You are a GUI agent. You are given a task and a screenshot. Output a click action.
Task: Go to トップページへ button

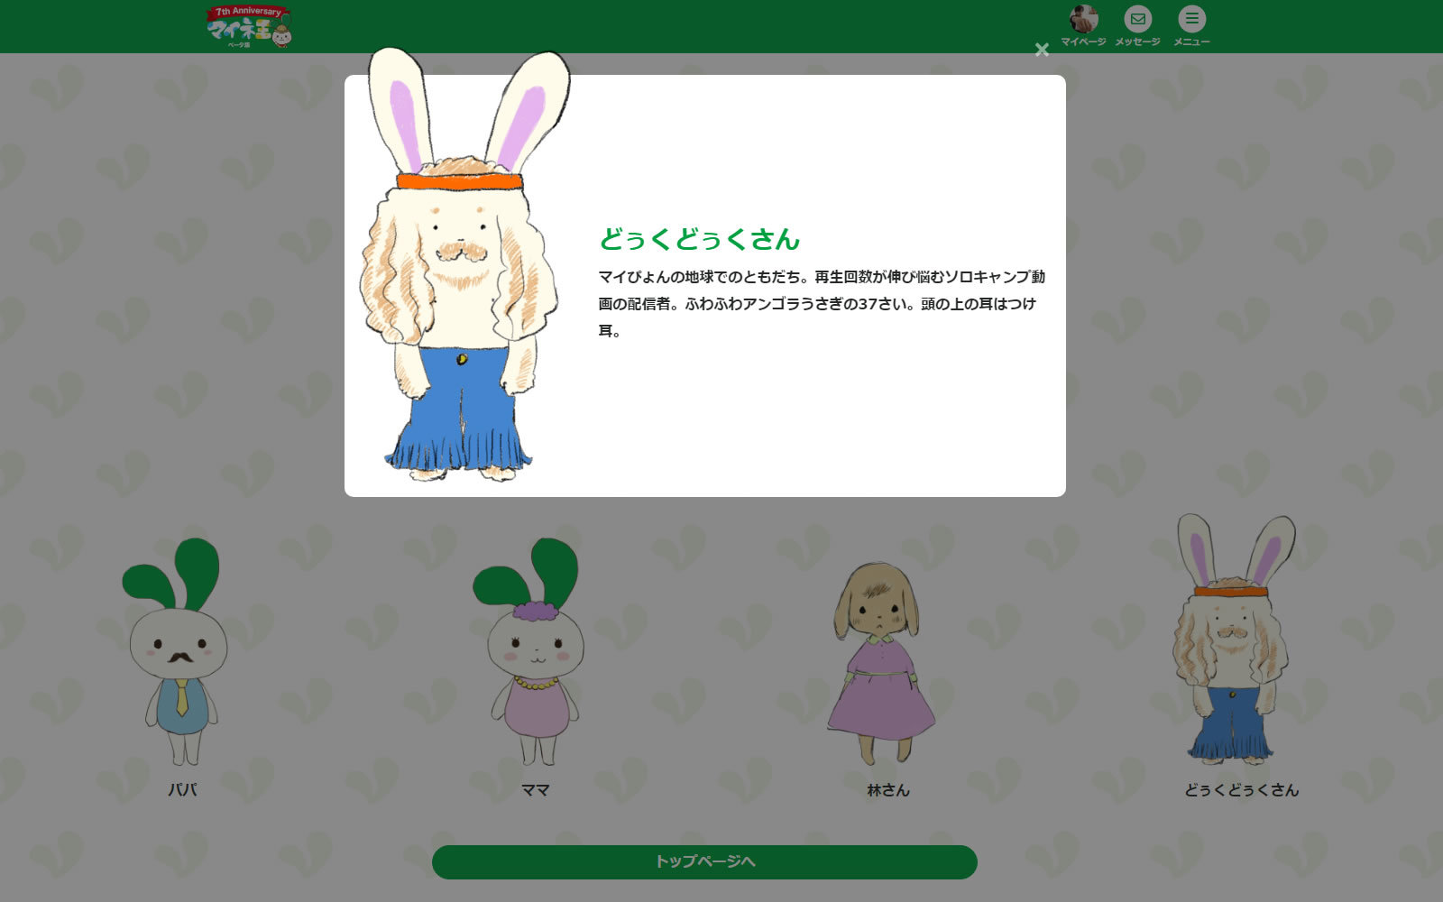(x=704, y=861)
